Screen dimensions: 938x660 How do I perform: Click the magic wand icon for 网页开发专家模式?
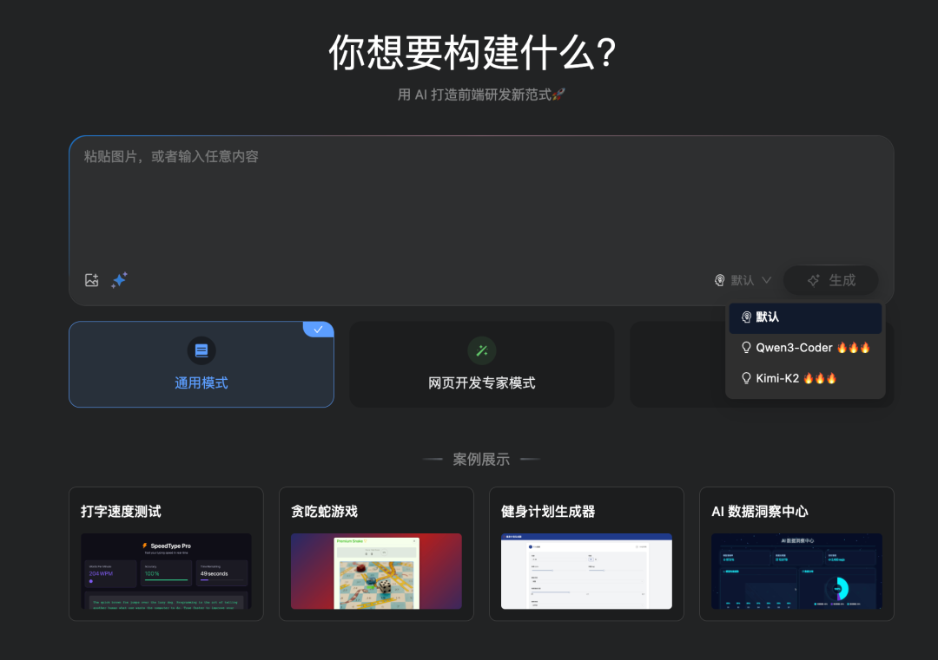(x=481, y=350)
